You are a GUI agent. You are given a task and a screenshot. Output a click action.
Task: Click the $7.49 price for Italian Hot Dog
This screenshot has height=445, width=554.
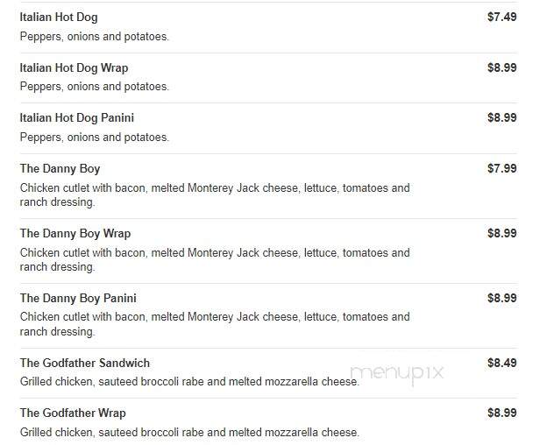tap(501, 17)
